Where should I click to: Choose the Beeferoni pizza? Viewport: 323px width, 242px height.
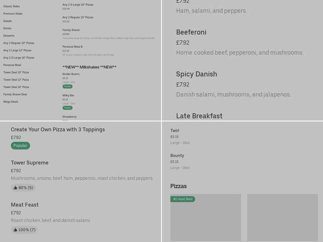click(x=191, y=32)
